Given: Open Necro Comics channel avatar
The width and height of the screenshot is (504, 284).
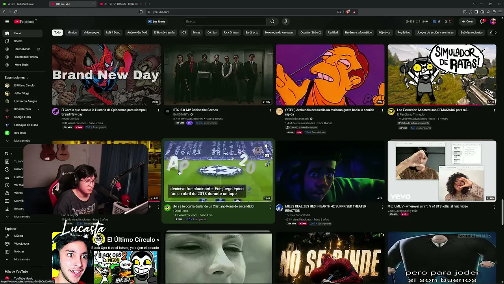Looking at the screenshot, I should click(x=56, y=112).
